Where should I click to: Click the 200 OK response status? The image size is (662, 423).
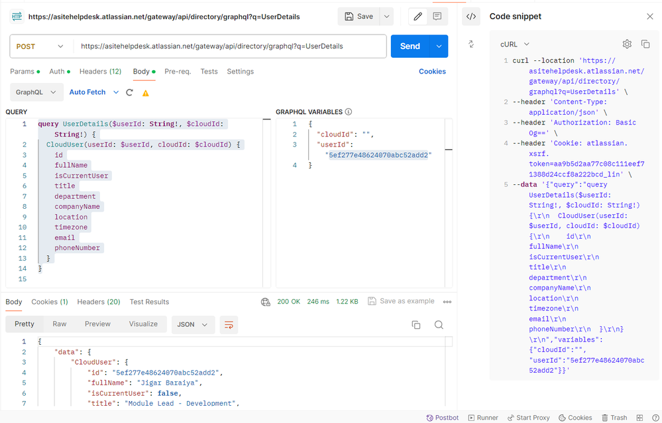289,302
